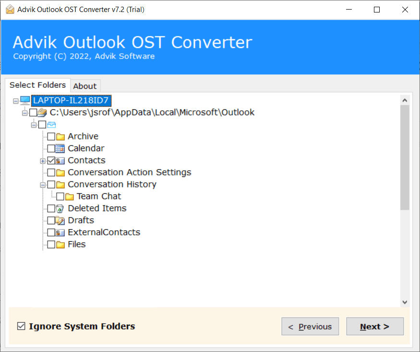Select the Conversation History label

pos(112,185)
